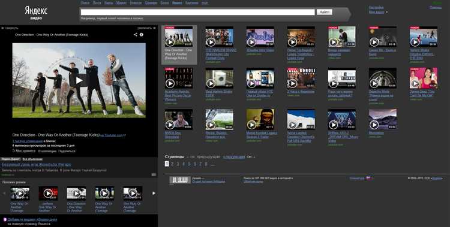Open Новости in the top navigation
Image resolution: width=450 pixels, height=227 pixels.
pyautogui.click(x=136, y=2)
